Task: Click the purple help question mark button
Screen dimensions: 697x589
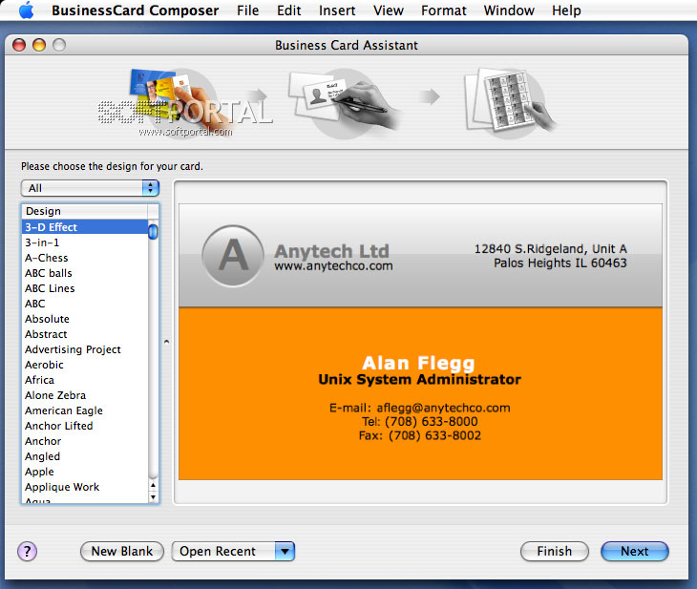Action: point(27,552)
